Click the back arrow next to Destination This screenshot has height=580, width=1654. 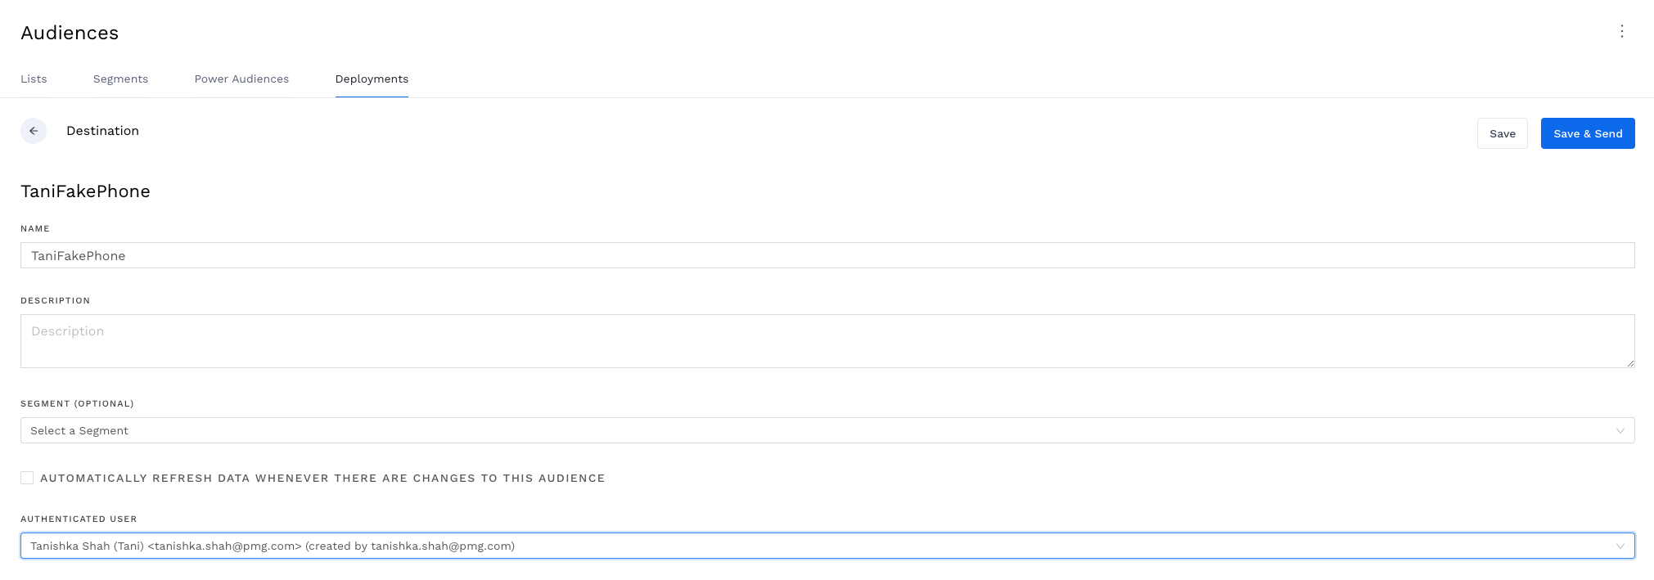[x=34, y=131]
